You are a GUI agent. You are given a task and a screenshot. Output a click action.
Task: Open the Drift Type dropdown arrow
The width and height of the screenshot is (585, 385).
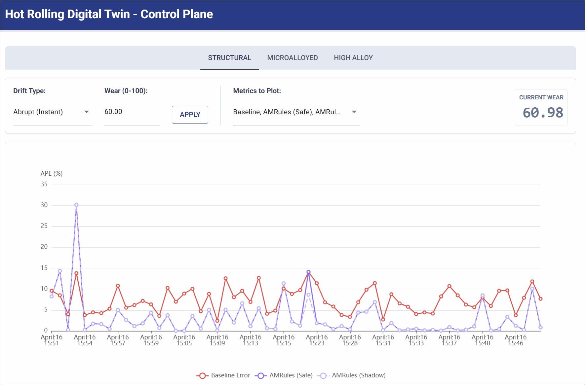pyautogui.click(x=87, y=112)
